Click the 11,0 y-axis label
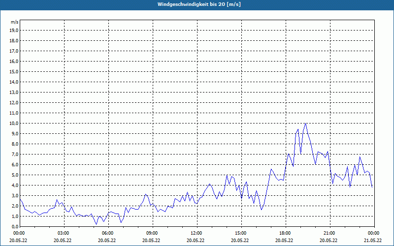Viewport: 394px width, 246px height. point(14,113)
